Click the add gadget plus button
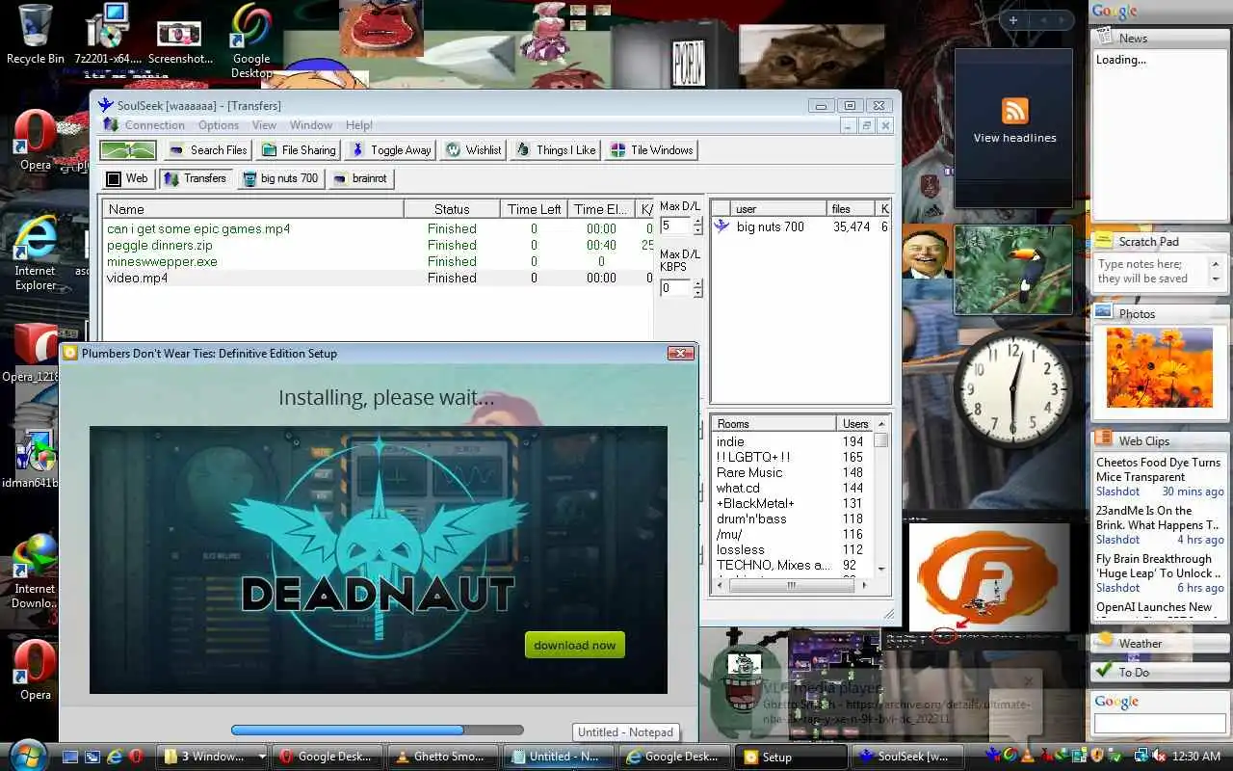1233x771 pixels. [1013, 20]
